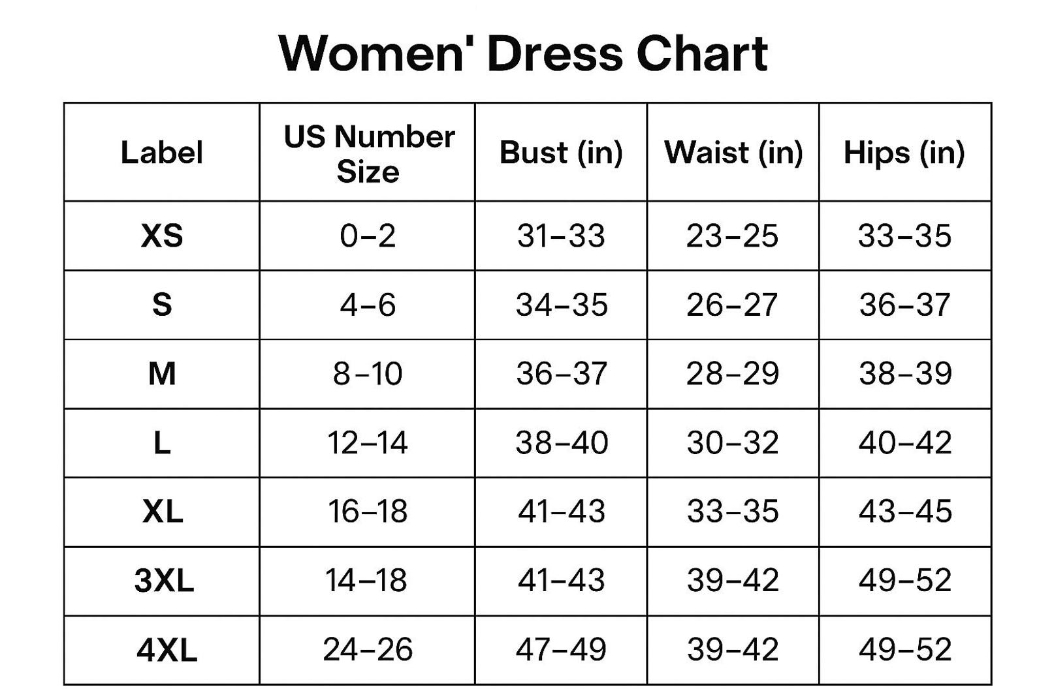Image resolution: width=1037 pixels, height=691 pixels.
Task: Select the L label cell
Action: coord(162,443)
